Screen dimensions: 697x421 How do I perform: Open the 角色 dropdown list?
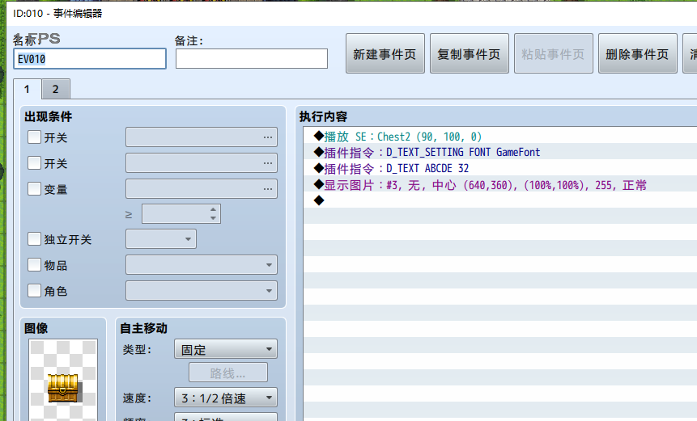tap(202, 291)
